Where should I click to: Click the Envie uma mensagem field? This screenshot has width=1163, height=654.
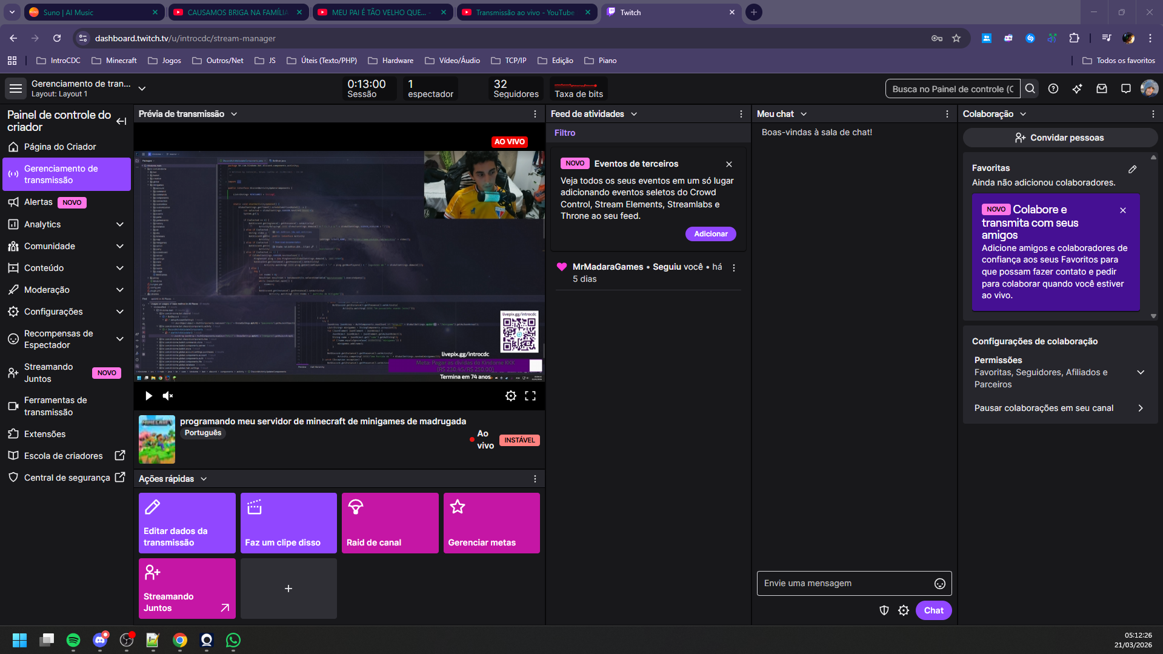click(x=844, y=583)
